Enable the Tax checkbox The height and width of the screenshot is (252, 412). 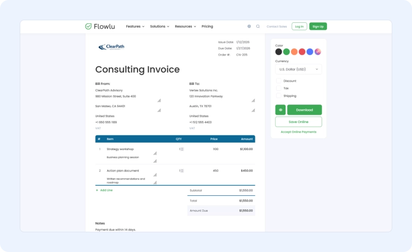pyautogui.click(x=279, y=88)
